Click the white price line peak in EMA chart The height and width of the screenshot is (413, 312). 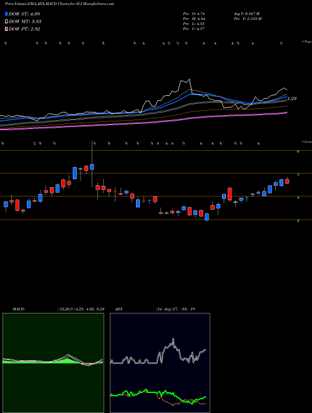point(189,79)
